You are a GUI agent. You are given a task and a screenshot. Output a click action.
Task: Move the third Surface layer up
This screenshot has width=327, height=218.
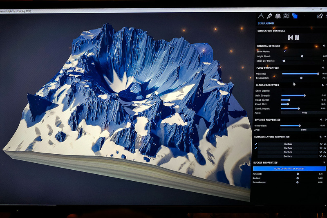pyautogui.click(x=325, y=152)
